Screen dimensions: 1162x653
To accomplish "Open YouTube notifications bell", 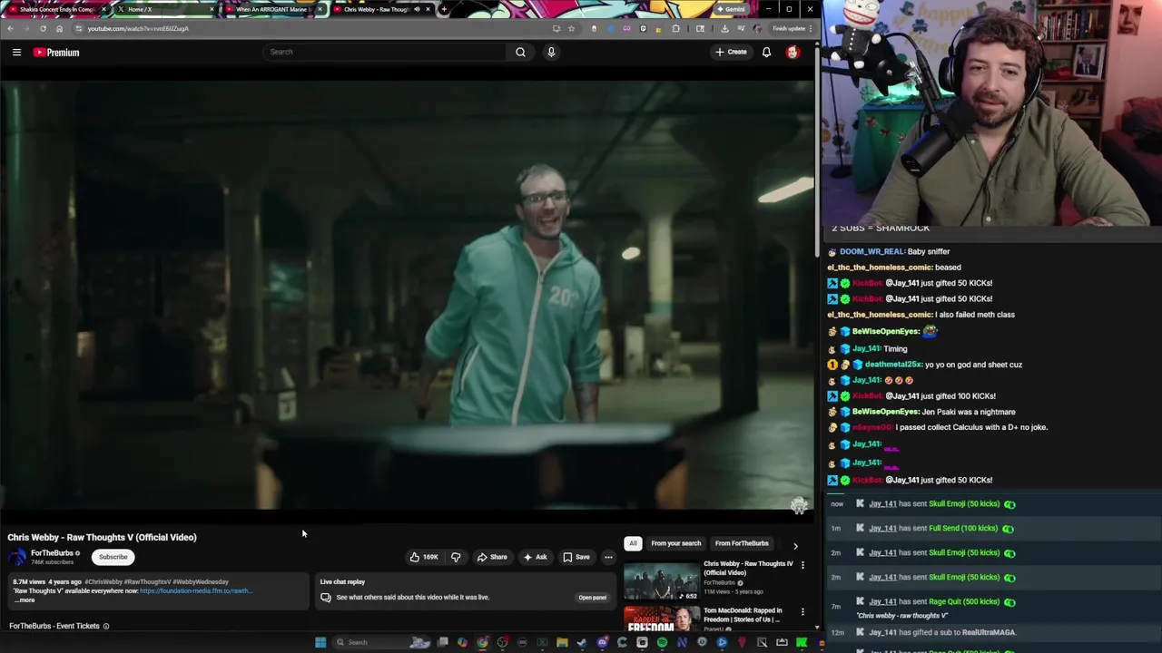I will [766, 53].
